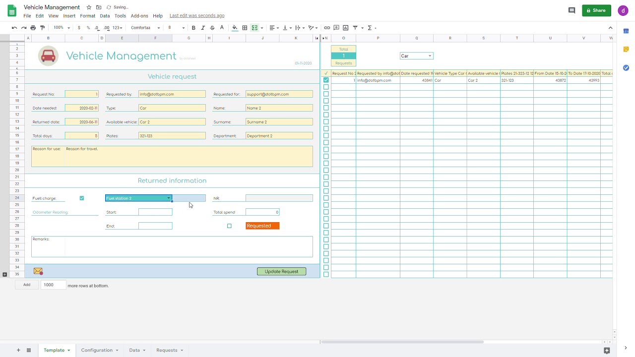Viewport: 635px width, 357px height.
Task: Format as percent
Action: (88, 28)
